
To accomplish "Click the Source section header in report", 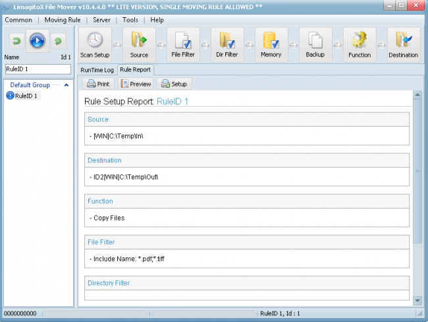I will point(247,119).
